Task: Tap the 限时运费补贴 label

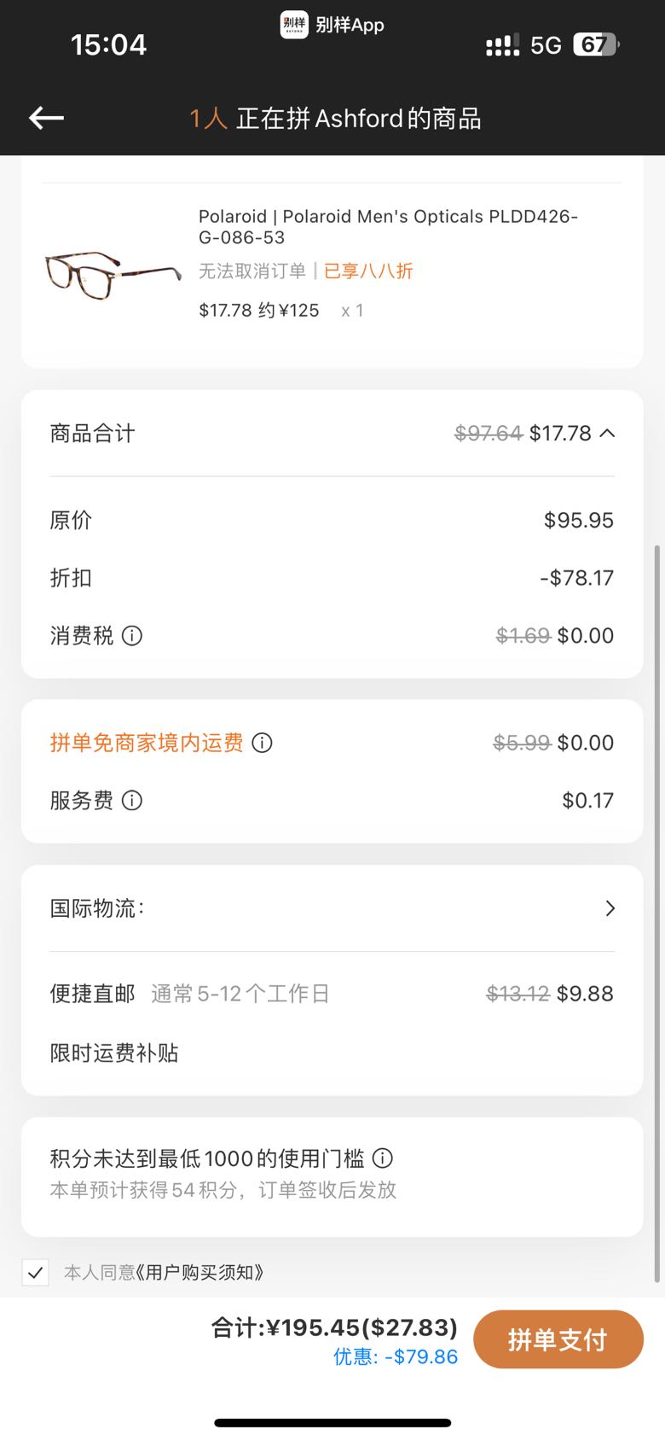Action: coord(114,1053)
